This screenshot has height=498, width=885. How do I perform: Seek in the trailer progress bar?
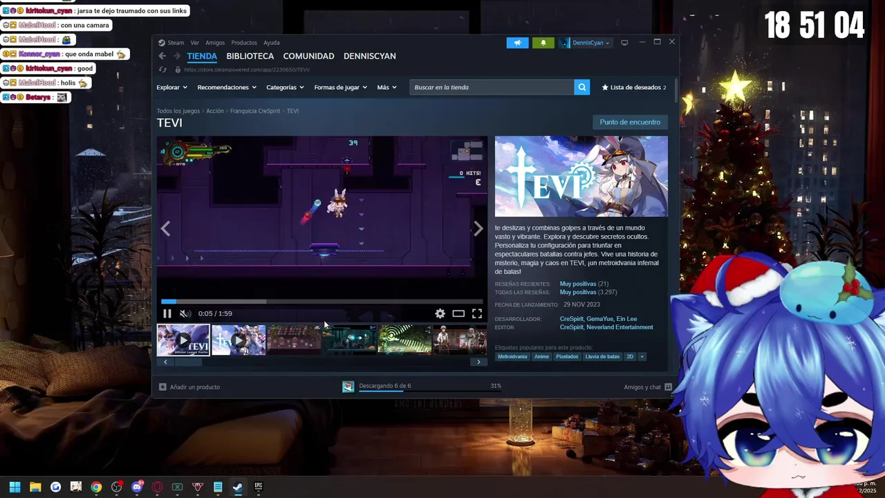tap(322, 302)
